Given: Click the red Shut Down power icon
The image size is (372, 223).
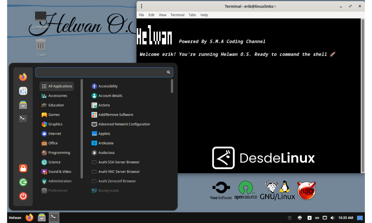Looking at the screenshot, I should click(23, 196).
